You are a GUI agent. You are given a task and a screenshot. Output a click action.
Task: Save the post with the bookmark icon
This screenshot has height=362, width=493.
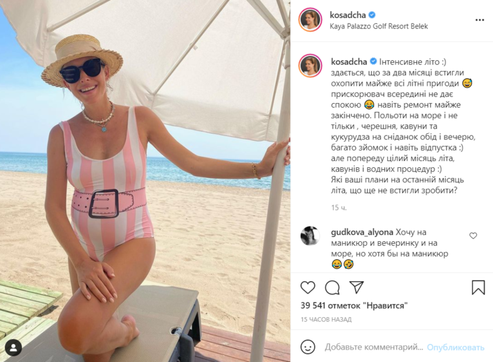[x=478, y=287]
